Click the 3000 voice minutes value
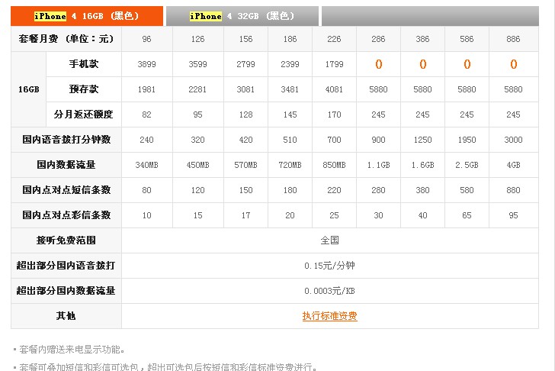The width and height of the screenshot is (555, 371). coord(513,140)
